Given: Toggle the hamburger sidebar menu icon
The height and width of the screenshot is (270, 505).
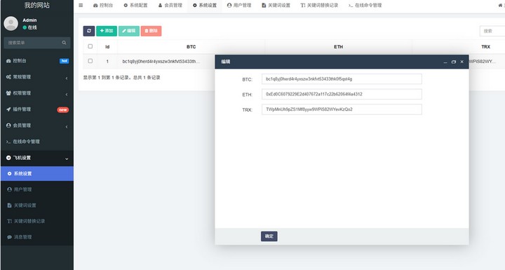Looking at the screenshot, I should pos(81,5).
